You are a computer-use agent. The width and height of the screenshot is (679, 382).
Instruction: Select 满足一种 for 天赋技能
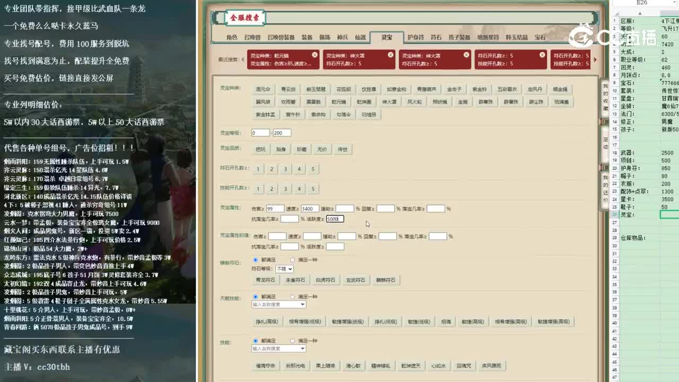click(293, 296)
